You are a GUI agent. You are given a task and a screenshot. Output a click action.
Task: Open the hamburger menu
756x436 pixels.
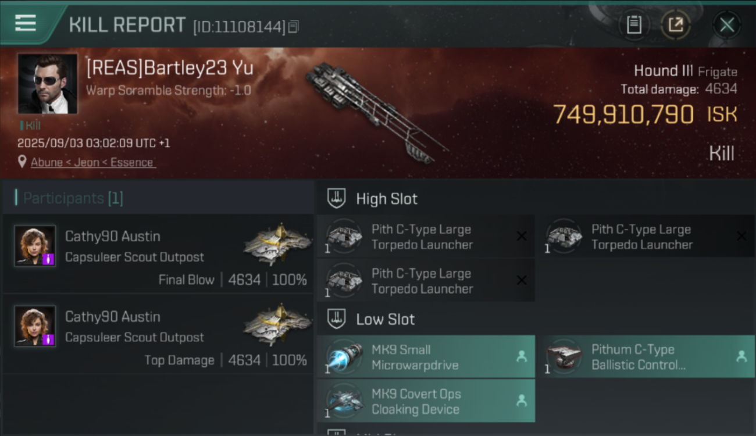[x=26, y=23]
